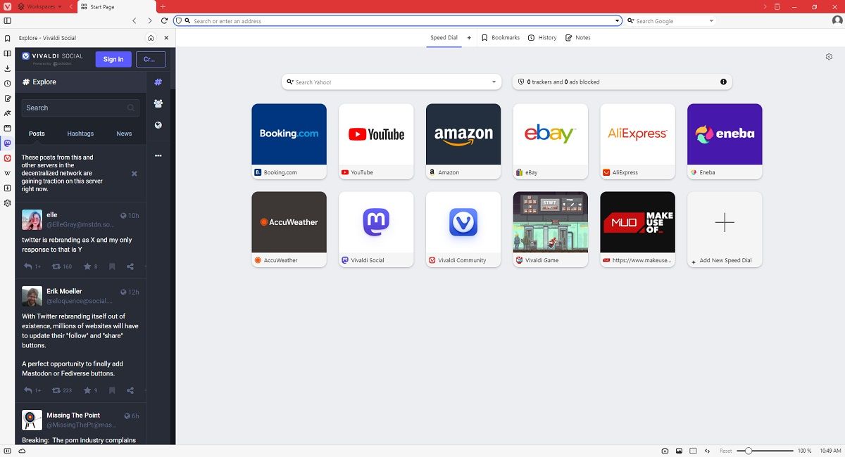
Task: Switch to the Bookmarks tab
Action: (501, 37)
